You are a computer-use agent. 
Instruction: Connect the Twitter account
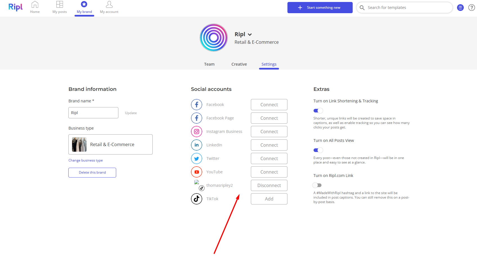click(269, 158)
